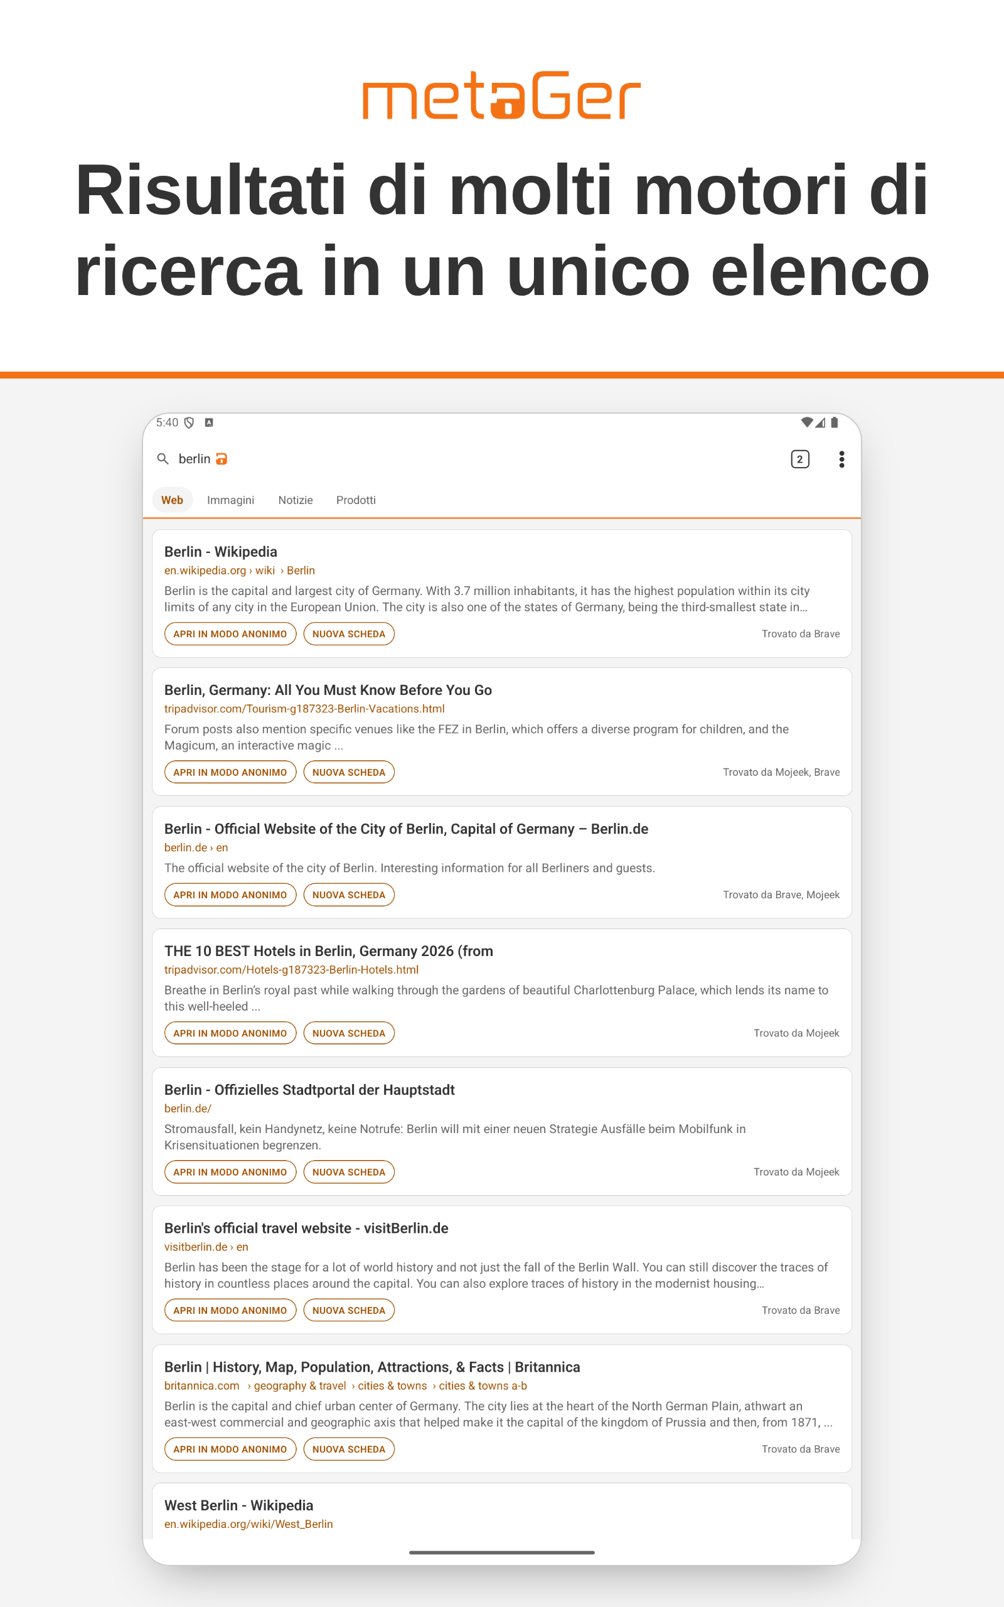
Task: Switch to the Prodotti tab
Action: pos(356,500)
